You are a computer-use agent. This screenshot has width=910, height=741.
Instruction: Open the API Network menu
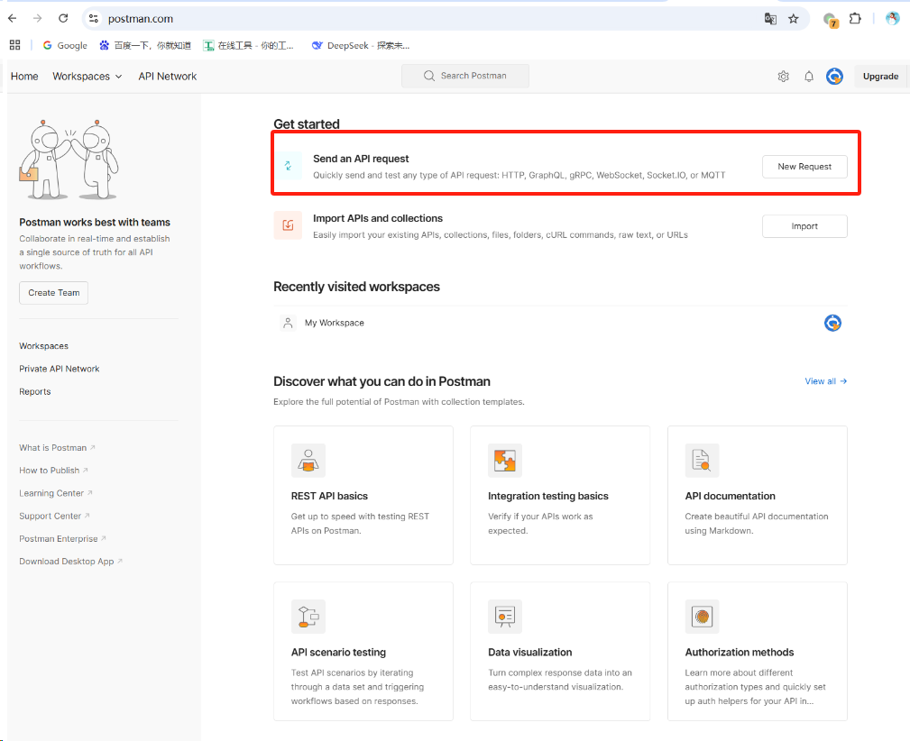167,76
